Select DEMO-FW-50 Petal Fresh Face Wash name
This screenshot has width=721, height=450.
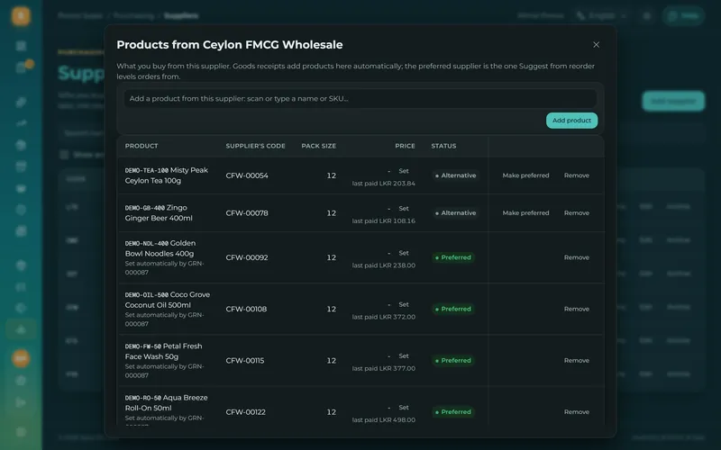(x=163, y=351)
